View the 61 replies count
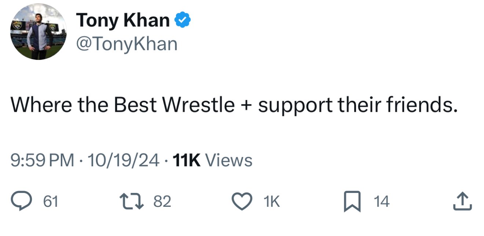484x236 pixels. tap(51, 202)
